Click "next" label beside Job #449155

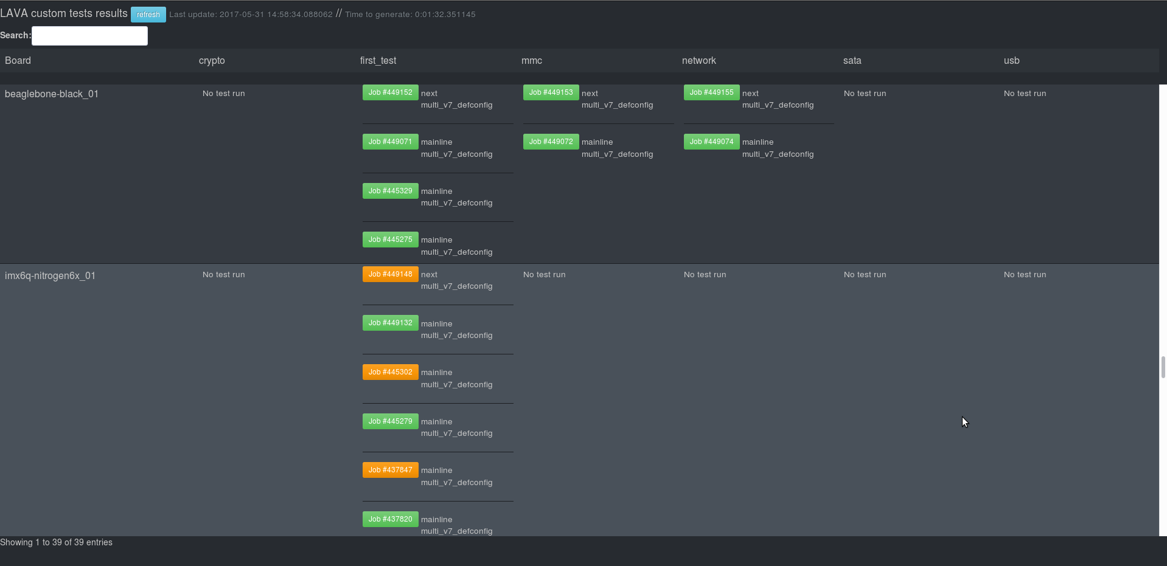click(x=750, y=94)
